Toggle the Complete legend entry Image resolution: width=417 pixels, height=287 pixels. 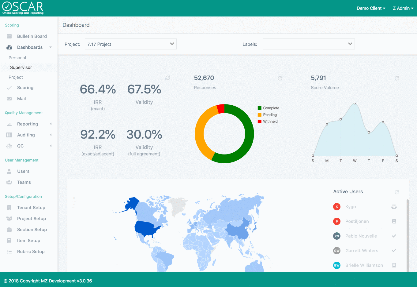tap(269, 108)
